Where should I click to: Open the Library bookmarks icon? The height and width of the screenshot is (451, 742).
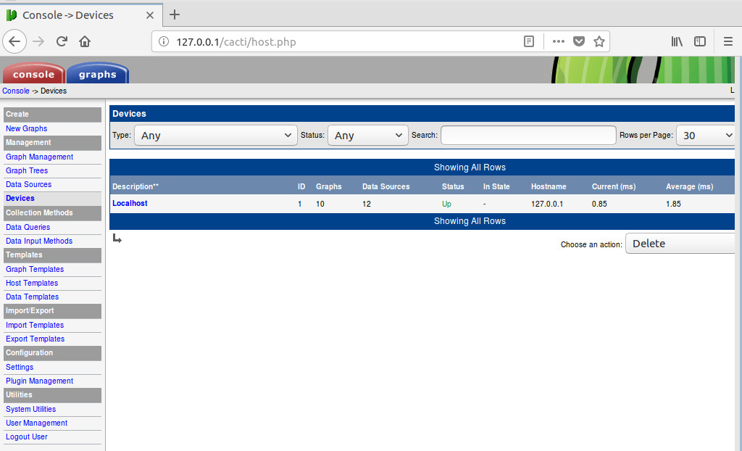677,41
